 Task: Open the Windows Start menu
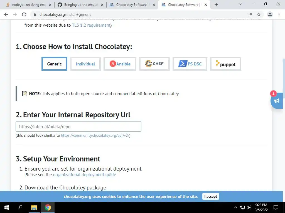click(x=7, y=207)
